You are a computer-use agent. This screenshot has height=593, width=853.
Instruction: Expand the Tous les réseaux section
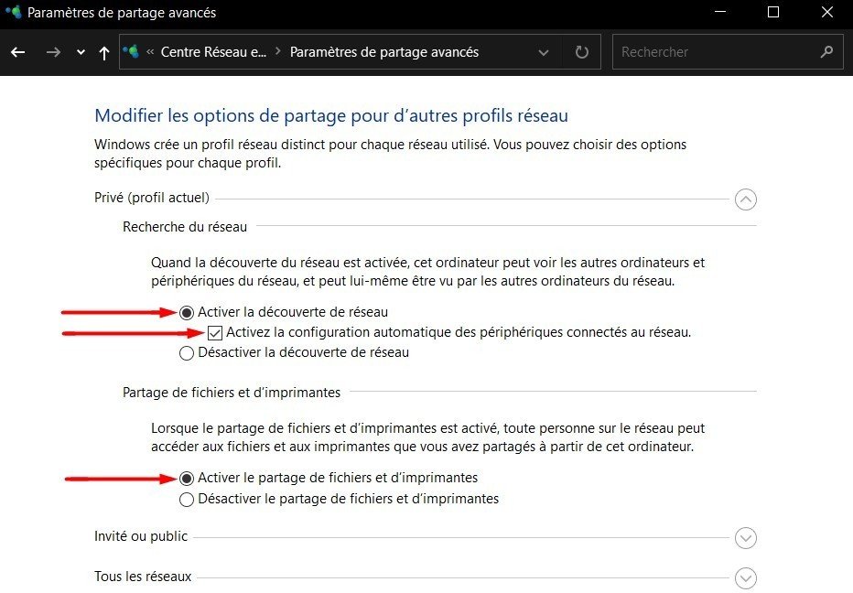745,578
